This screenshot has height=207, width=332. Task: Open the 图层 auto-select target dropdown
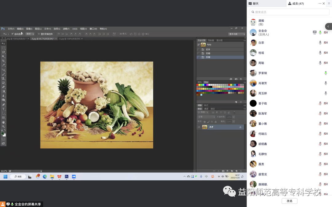tap(30, 34)
